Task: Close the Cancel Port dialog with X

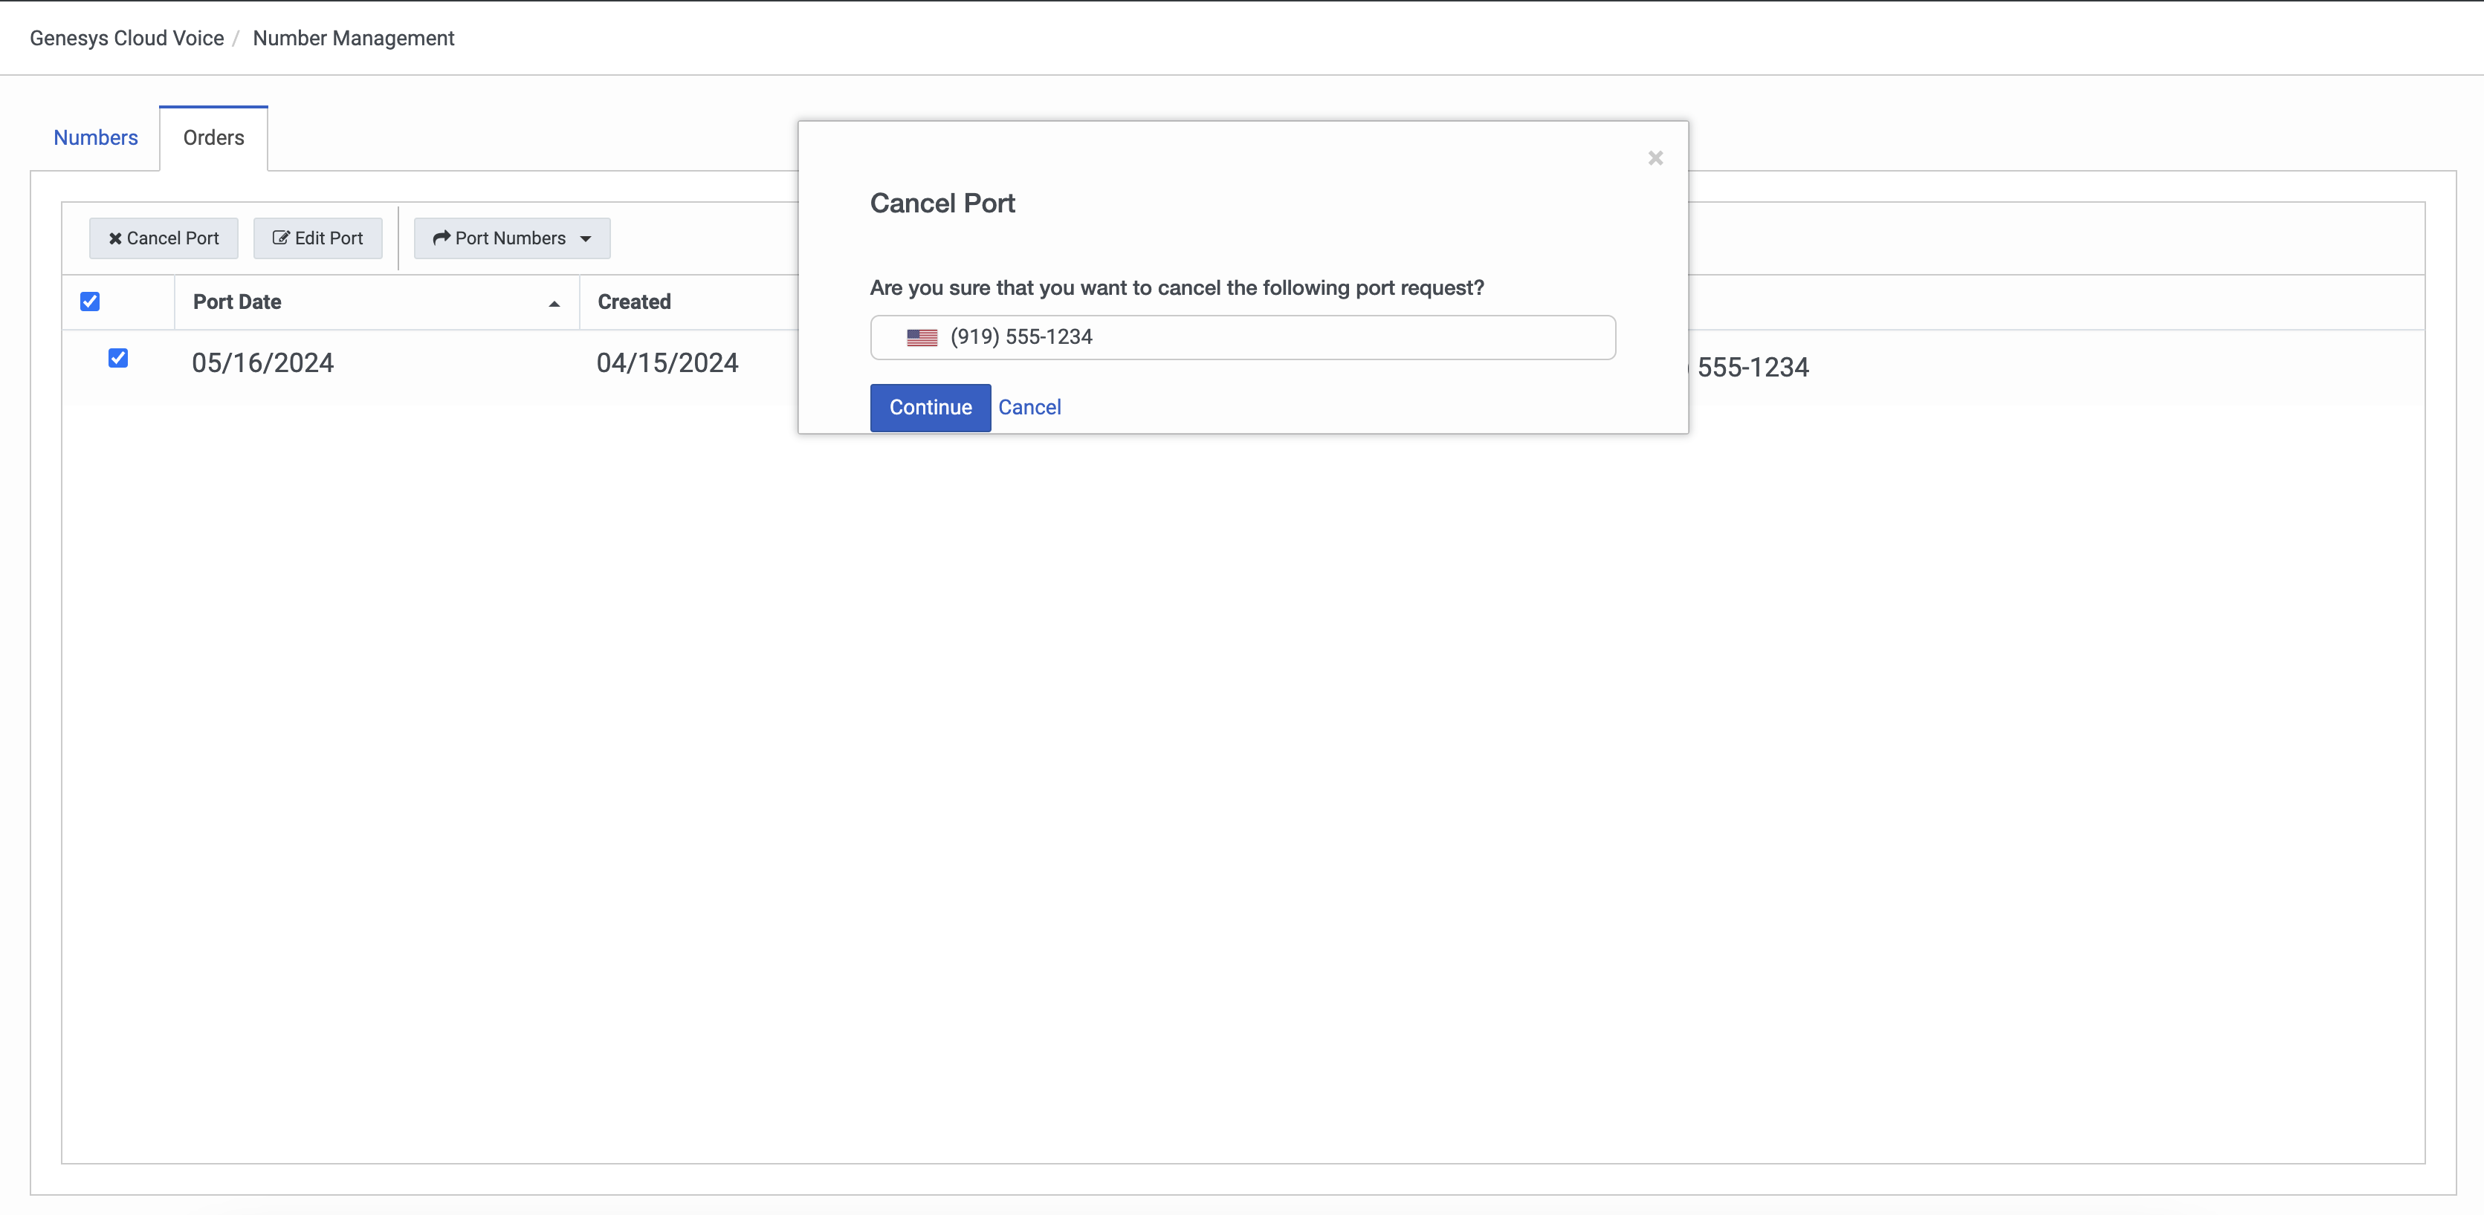Action: click(x=1655, y=158)
